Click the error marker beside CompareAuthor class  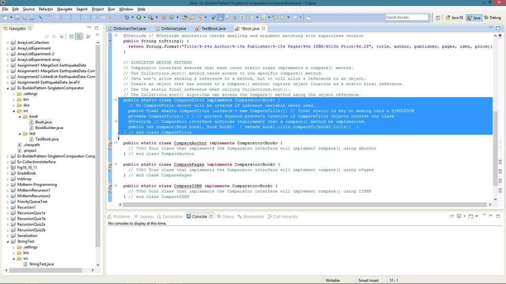pyautogui.click(x=110, y=143)
